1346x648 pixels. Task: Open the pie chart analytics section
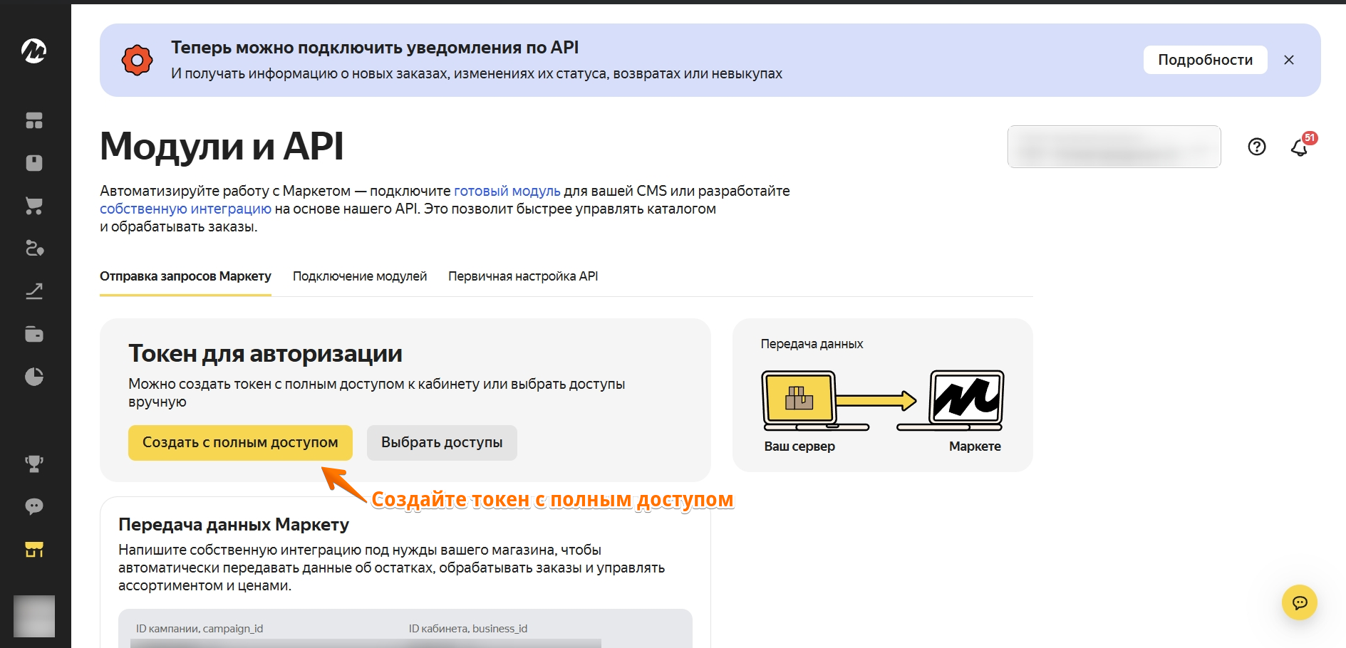click(34, 377)
